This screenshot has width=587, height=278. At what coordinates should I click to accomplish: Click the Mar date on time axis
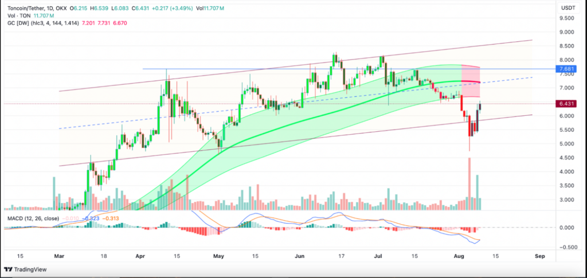tap(59, 256)
